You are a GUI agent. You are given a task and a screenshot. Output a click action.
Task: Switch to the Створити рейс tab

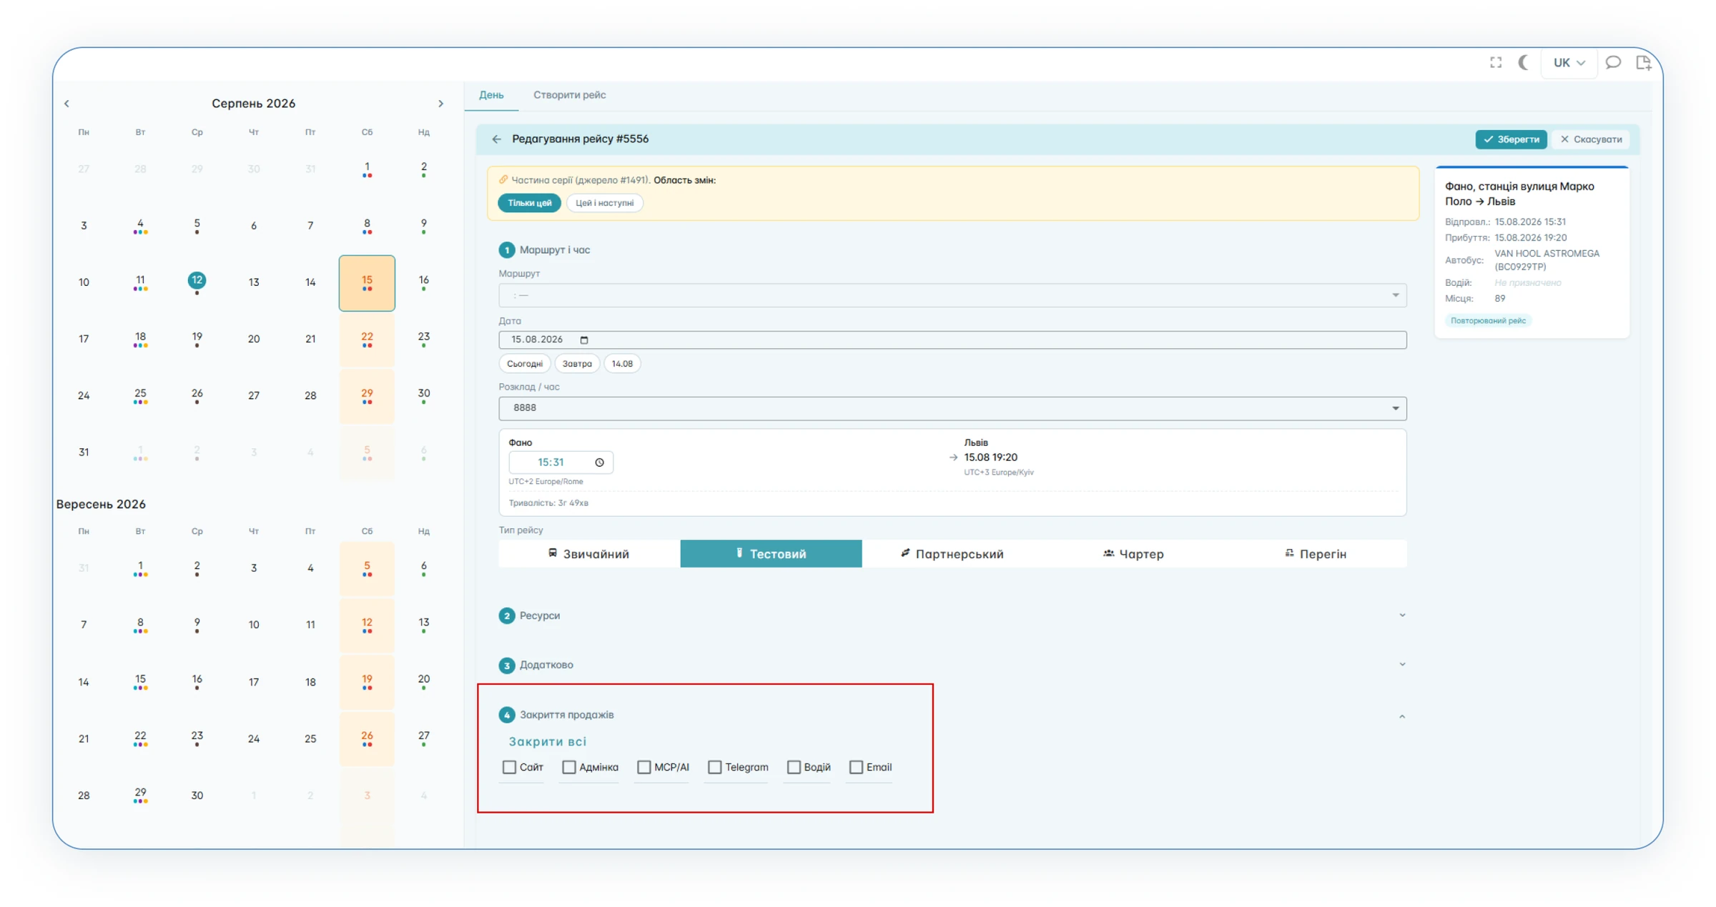[570, 95]
